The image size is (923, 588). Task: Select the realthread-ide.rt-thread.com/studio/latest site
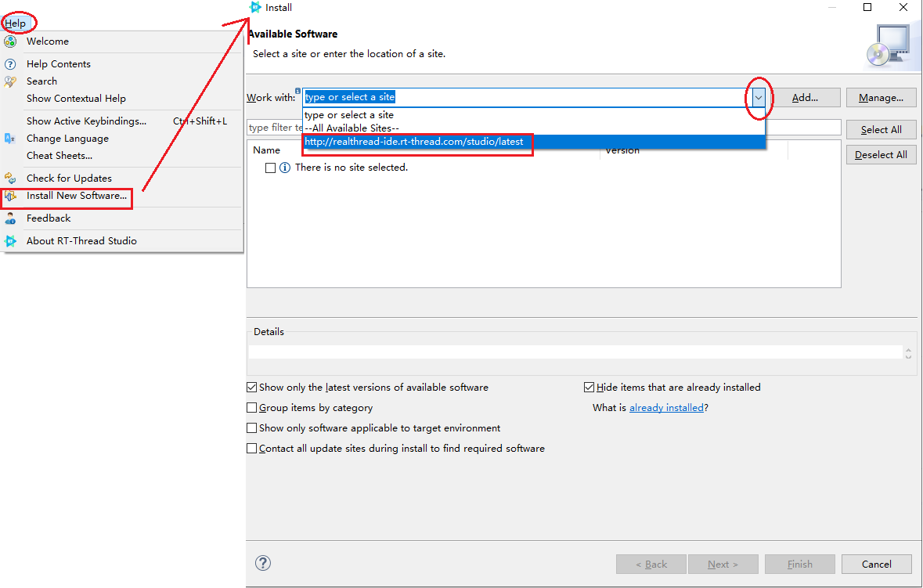[x=534, y=142]
